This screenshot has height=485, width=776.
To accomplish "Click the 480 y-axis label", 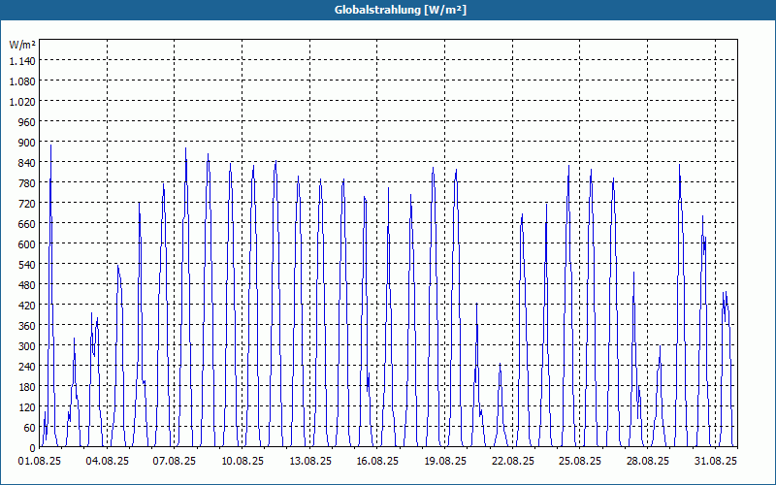I will [x=27, y=285].
